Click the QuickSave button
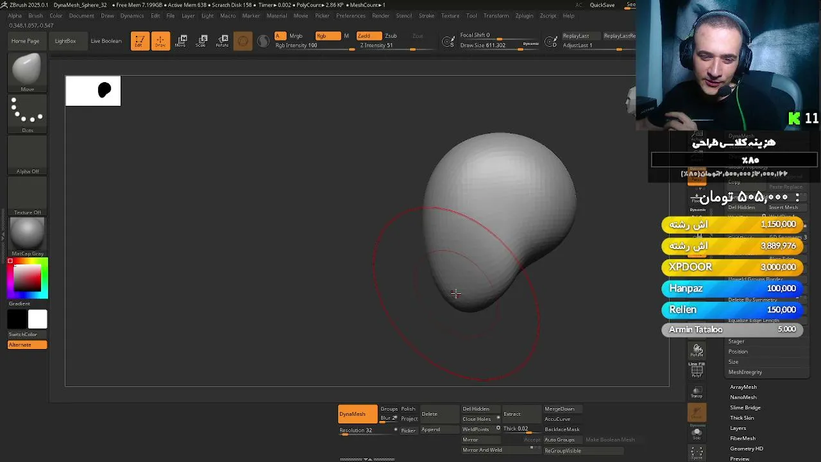Image resolution: width=821 pixels, height=462 pixels. (602, 5)
